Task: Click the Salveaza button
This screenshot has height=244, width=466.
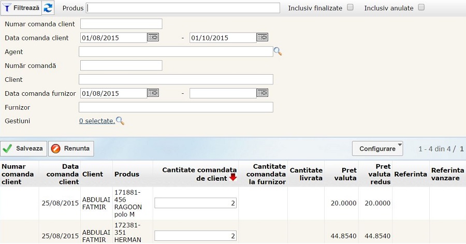Action: click(24, 149)
